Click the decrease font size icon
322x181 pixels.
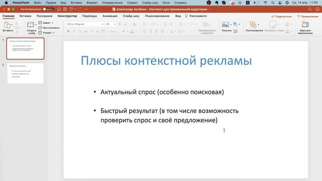125,24
